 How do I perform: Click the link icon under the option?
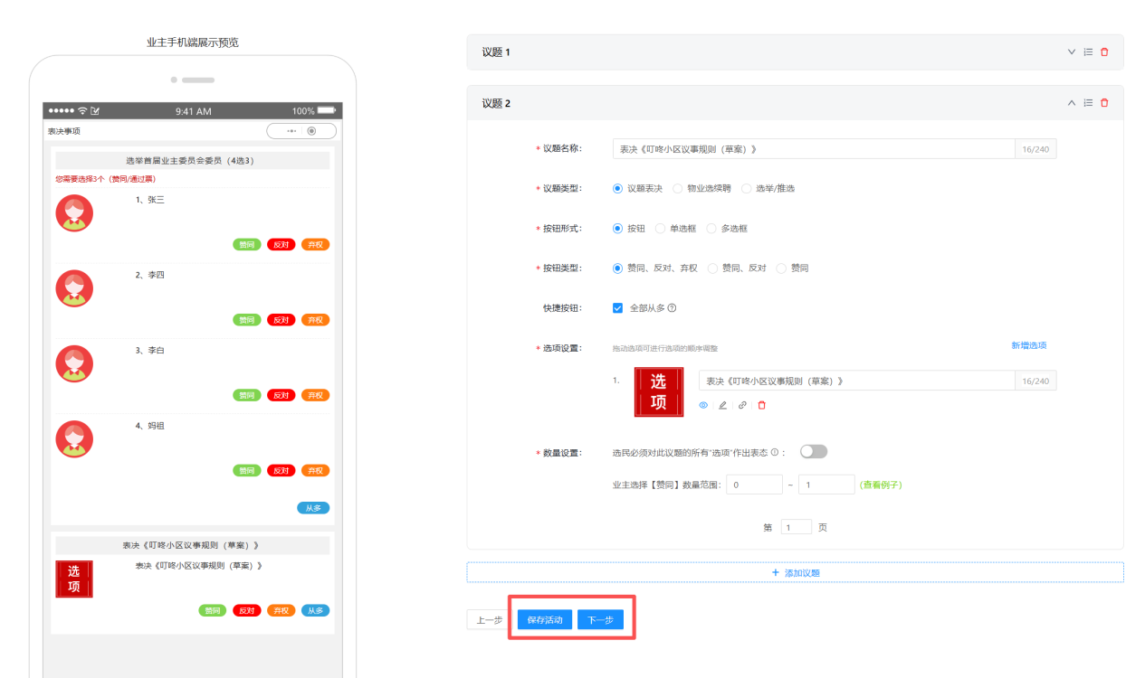point(742,405)
